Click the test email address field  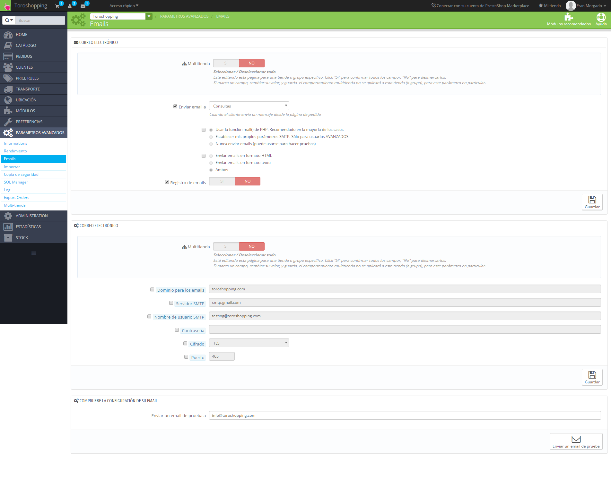405,415
